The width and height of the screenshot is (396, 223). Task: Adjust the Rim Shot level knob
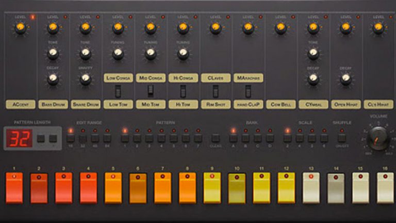click(x=216, y=28)
